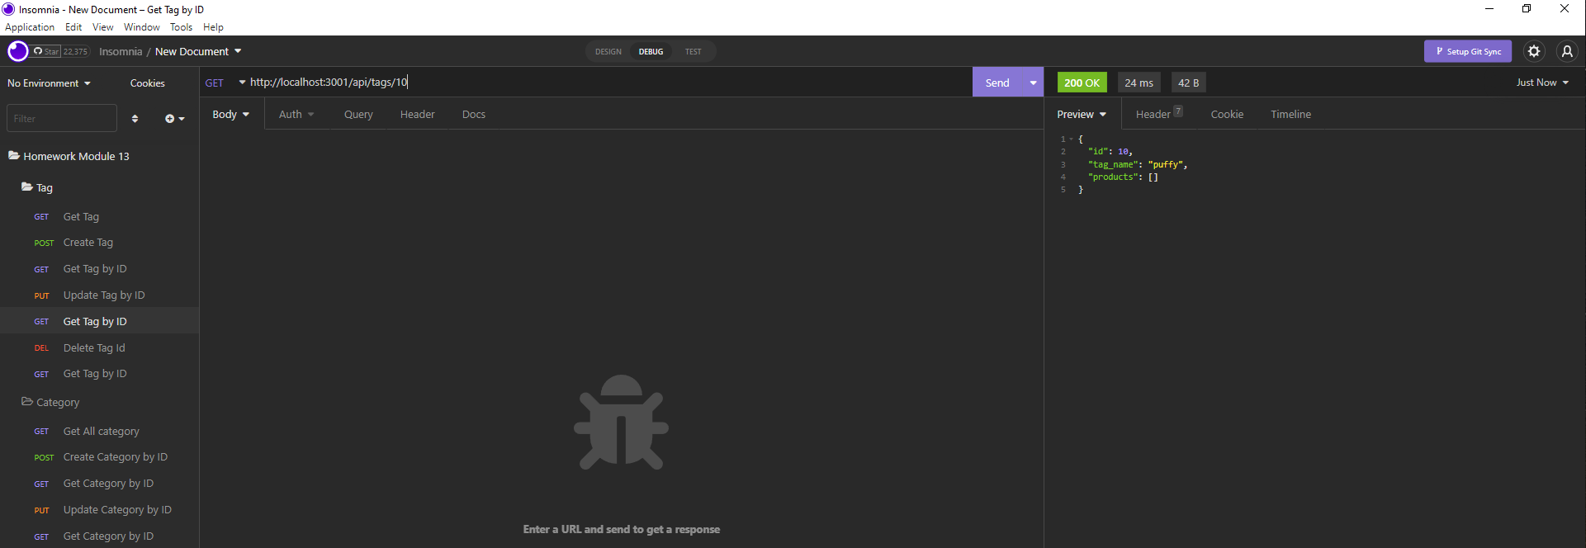The image size is (1586, 548).
Task: Switch to the Timeline tab
Action: pos(1290,114)
